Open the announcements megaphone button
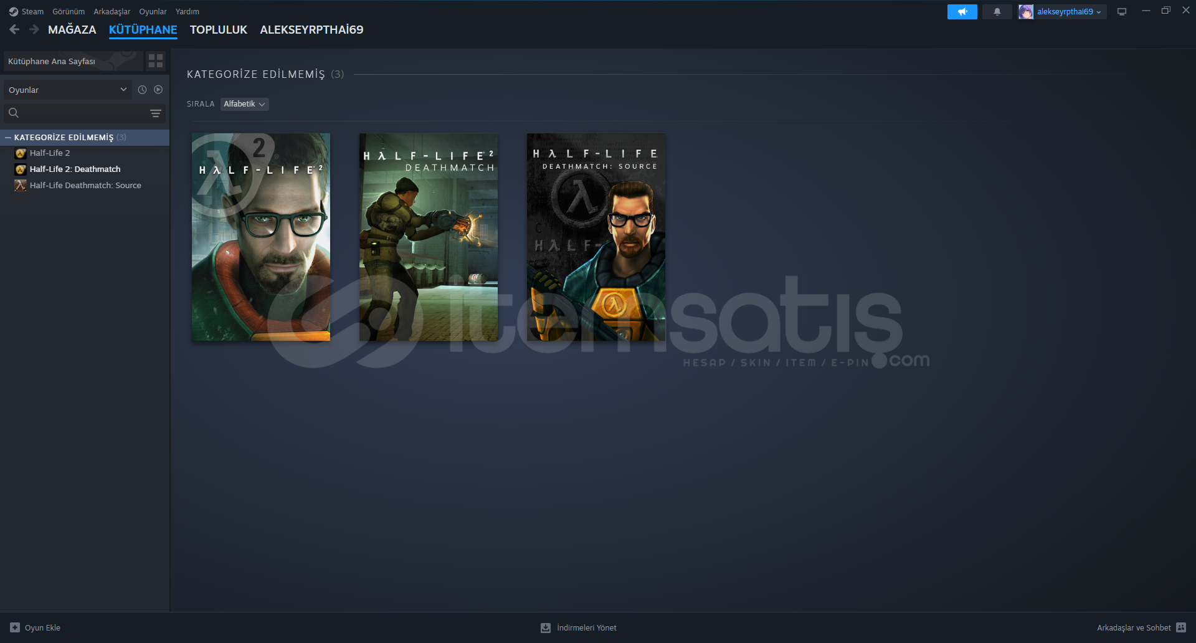 click(962, 12)
